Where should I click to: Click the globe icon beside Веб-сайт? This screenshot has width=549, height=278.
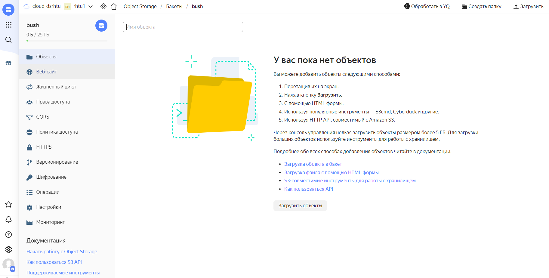(29, 72)
